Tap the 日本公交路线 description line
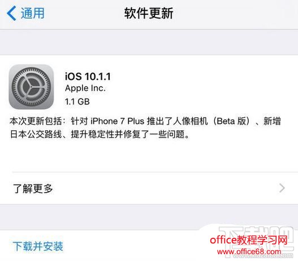 [x=36, y=134]
